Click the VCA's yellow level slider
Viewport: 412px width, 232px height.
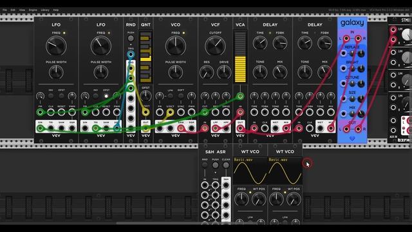(240, 57)
